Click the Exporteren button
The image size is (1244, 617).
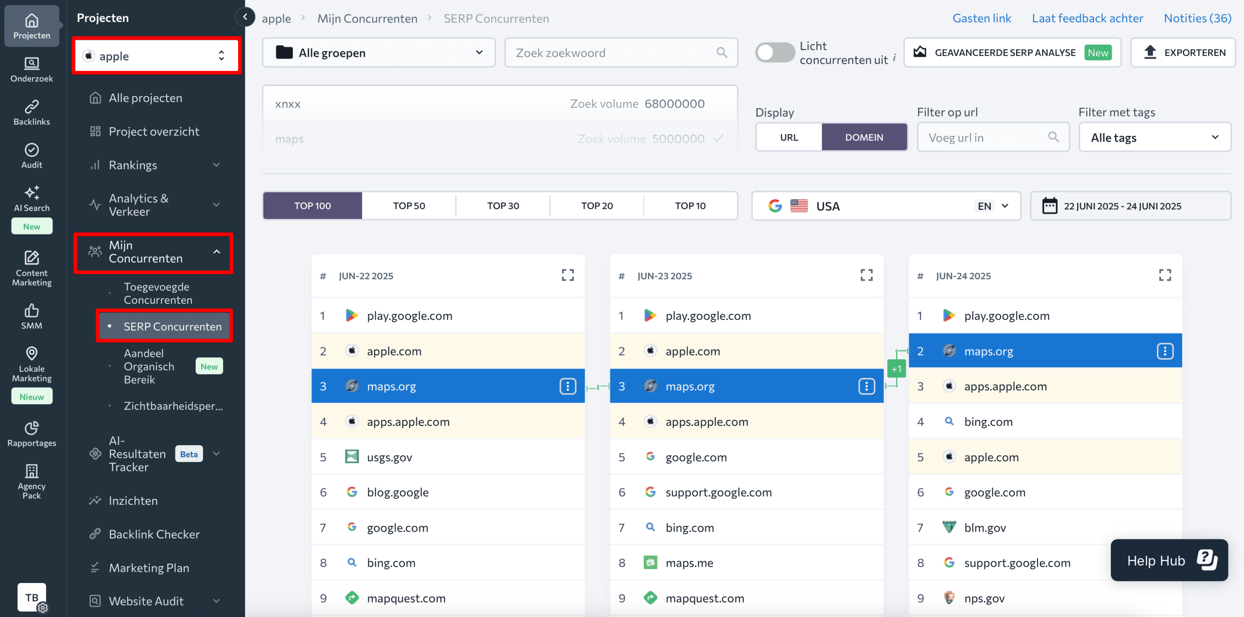[x=1183, y=52]
